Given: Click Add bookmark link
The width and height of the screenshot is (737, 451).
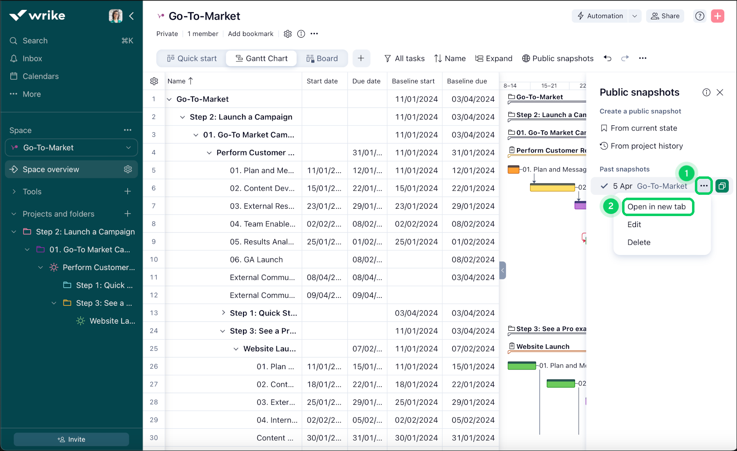Looking at the screenshot, I should click(x=250, y=34).
